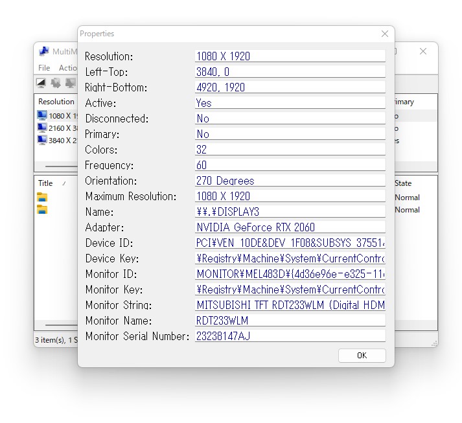Screen dimensions: 462x423
Task: Click the Monitor String field MITSUBISHI TFT
Action: [290, 305]
